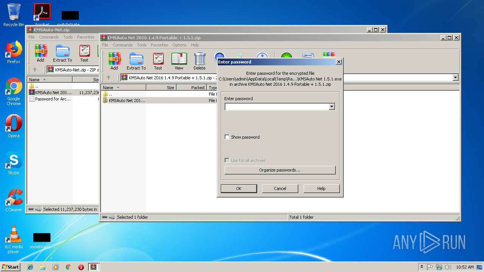Open the Options menu
This screenshot has height=272, width=484.
tap(180, 45)
